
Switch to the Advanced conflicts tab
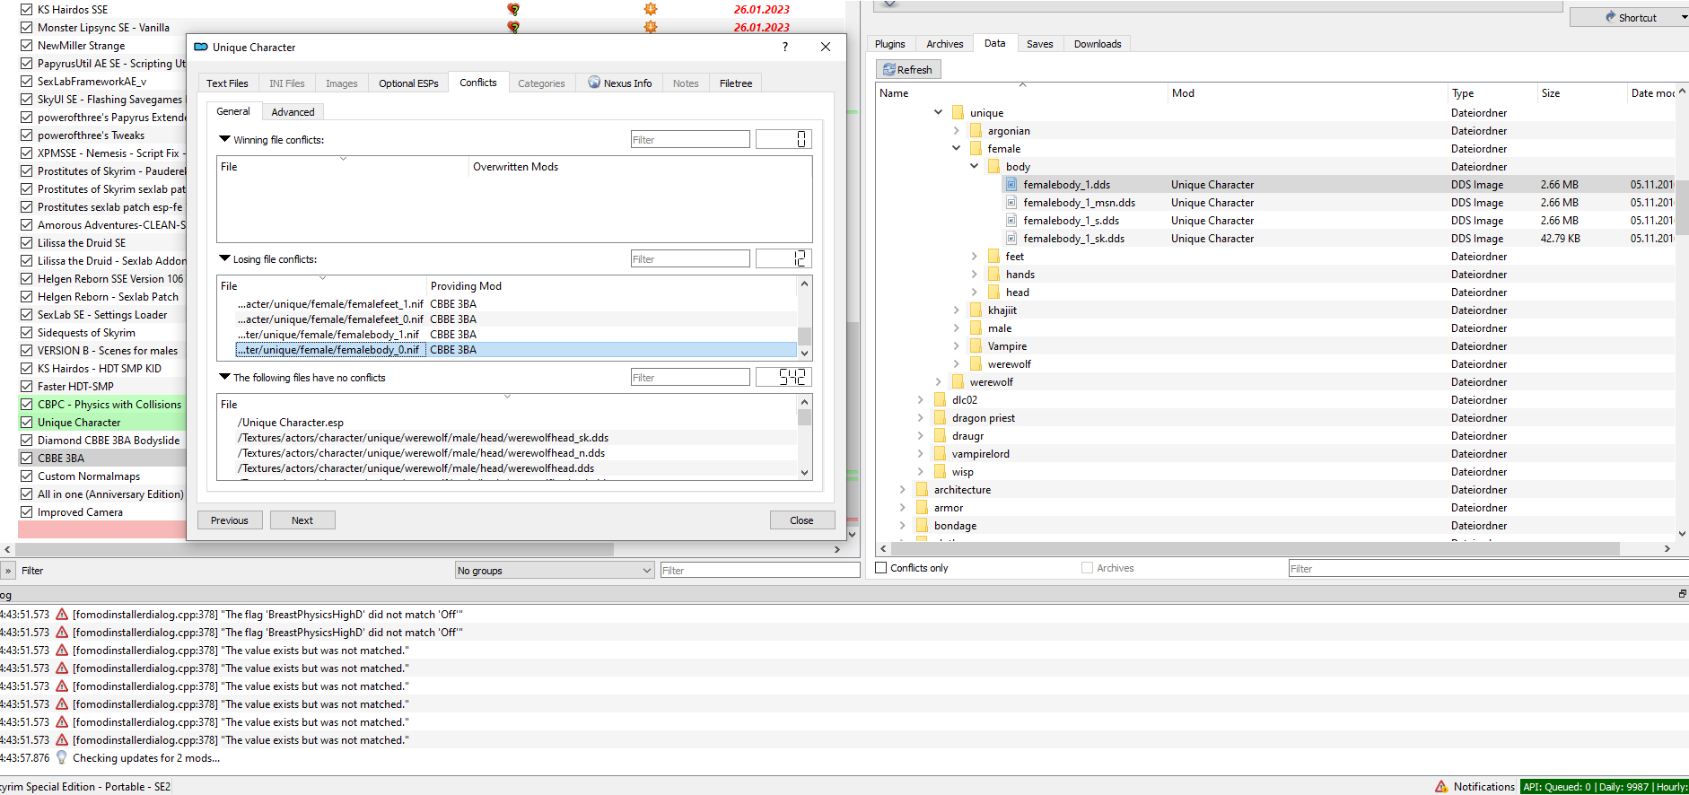pyautogui.click(x=293, y=112)
